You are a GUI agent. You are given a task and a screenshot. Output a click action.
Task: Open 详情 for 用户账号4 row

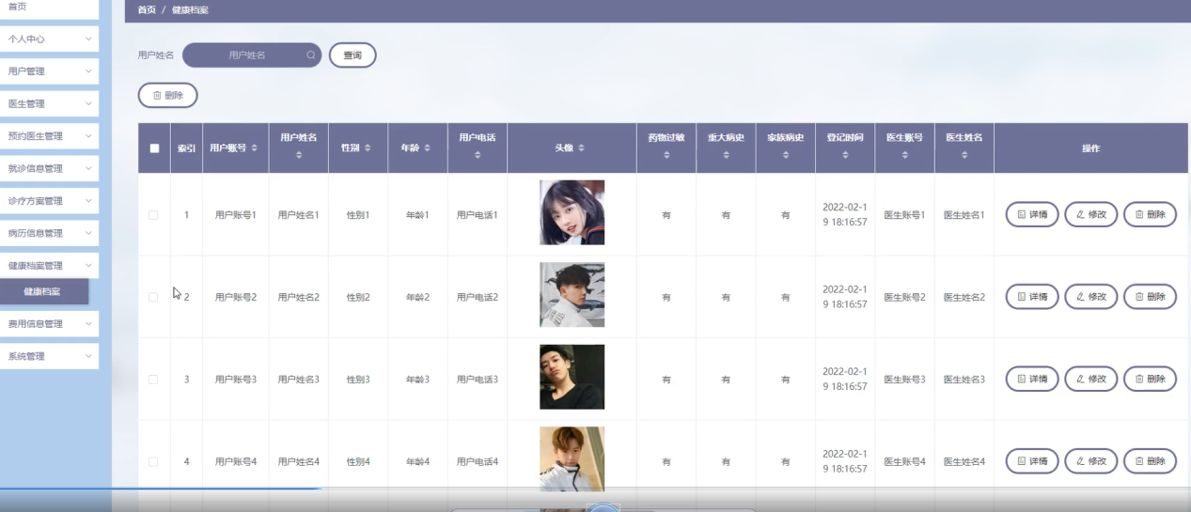(x=1032, y=461)
